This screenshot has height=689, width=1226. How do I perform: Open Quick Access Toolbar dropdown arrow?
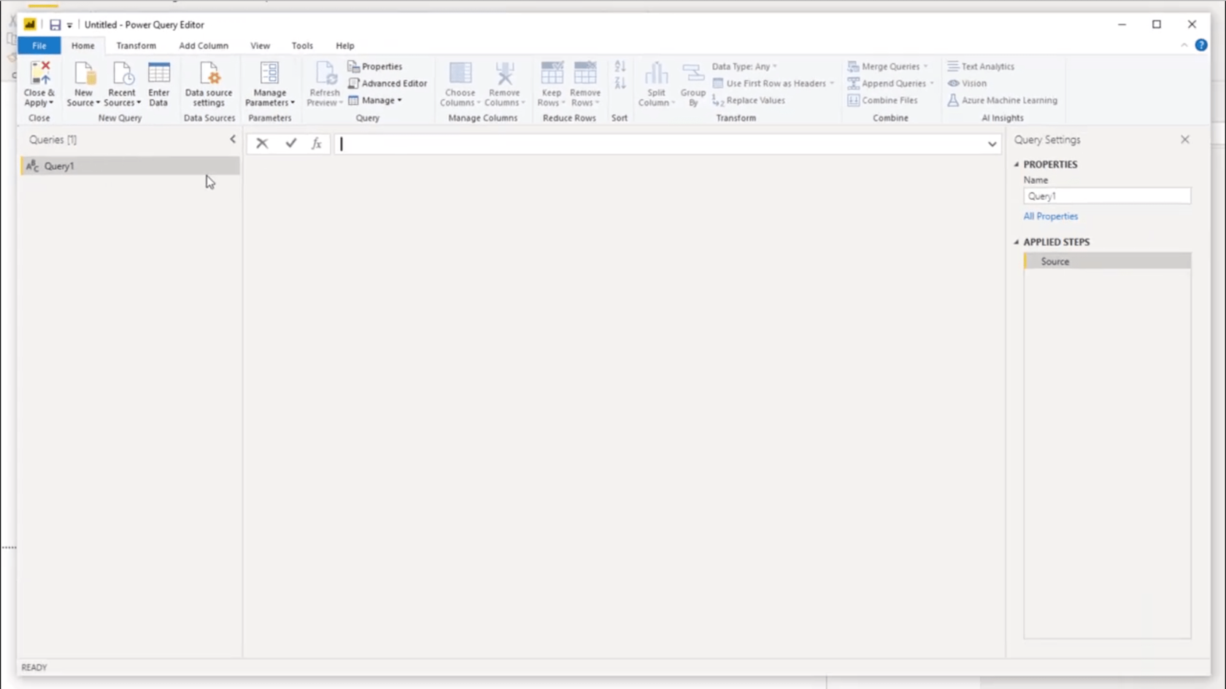point(70,26)
